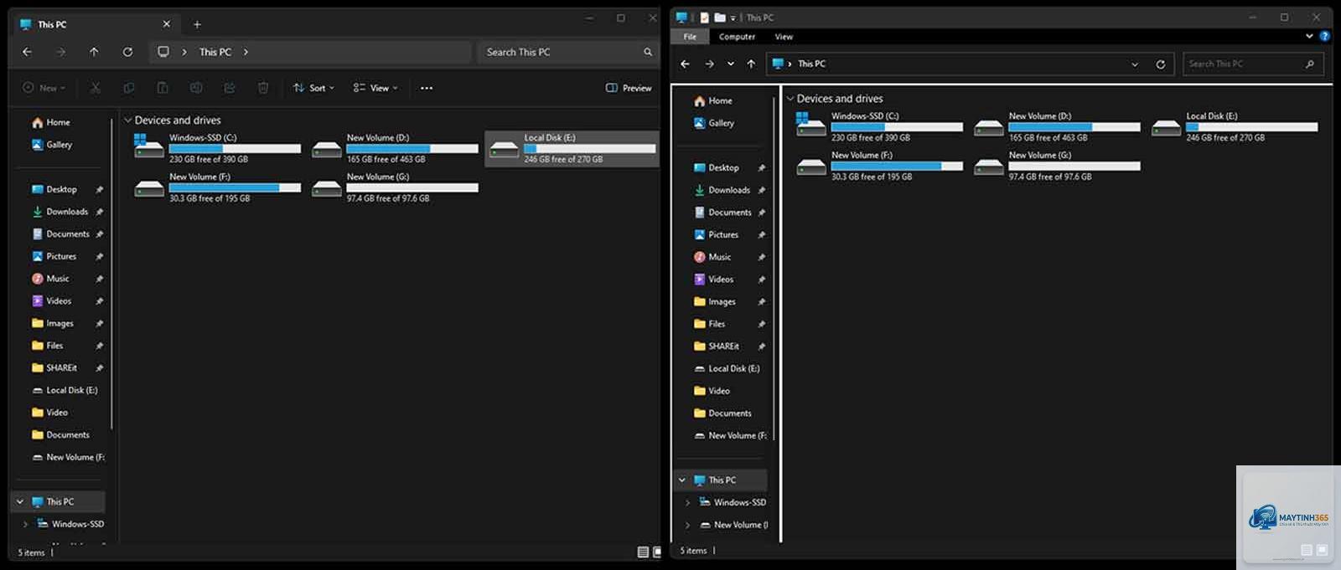
Task: Click Refresh icon in left window
Action: 127,52
